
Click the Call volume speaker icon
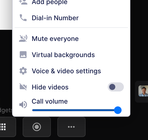point(23,105)
